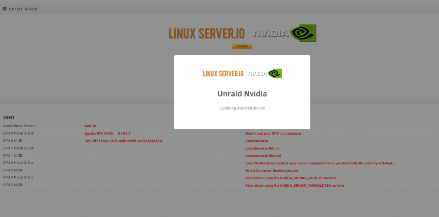
Task: Click the Nvidia logo inside the dialog
Action: click(x=265, y=74)
